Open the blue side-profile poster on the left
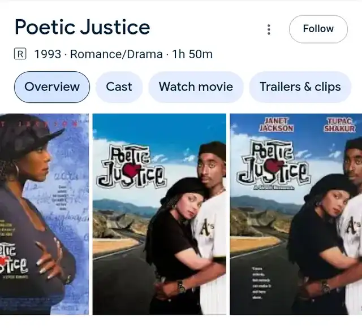The width and height of the screenshot is (362, 330). point(44,214)
